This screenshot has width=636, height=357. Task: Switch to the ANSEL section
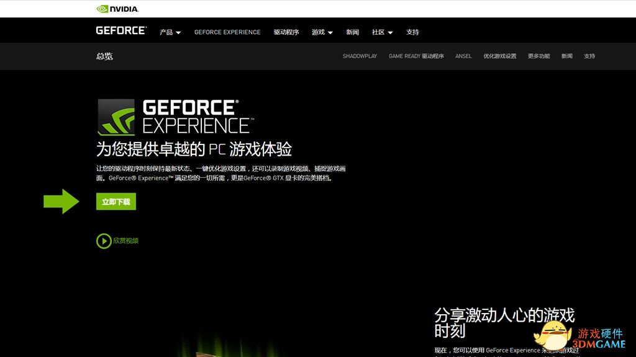tap(463, 56)
